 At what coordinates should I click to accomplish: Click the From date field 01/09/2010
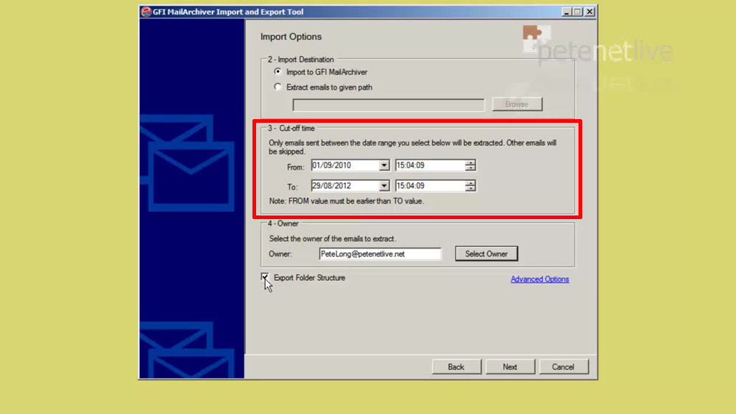tap(345, 165)
